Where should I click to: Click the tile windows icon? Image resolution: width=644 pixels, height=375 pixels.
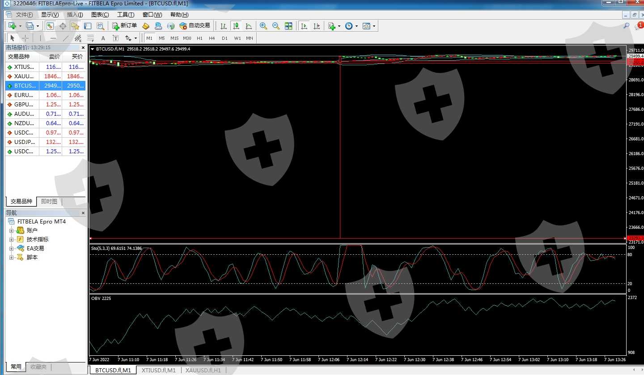tap(288, 26)
